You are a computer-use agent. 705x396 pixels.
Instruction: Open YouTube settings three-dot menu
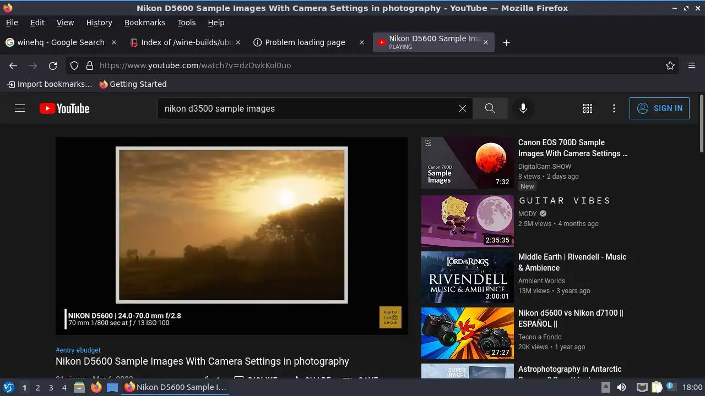614,108
